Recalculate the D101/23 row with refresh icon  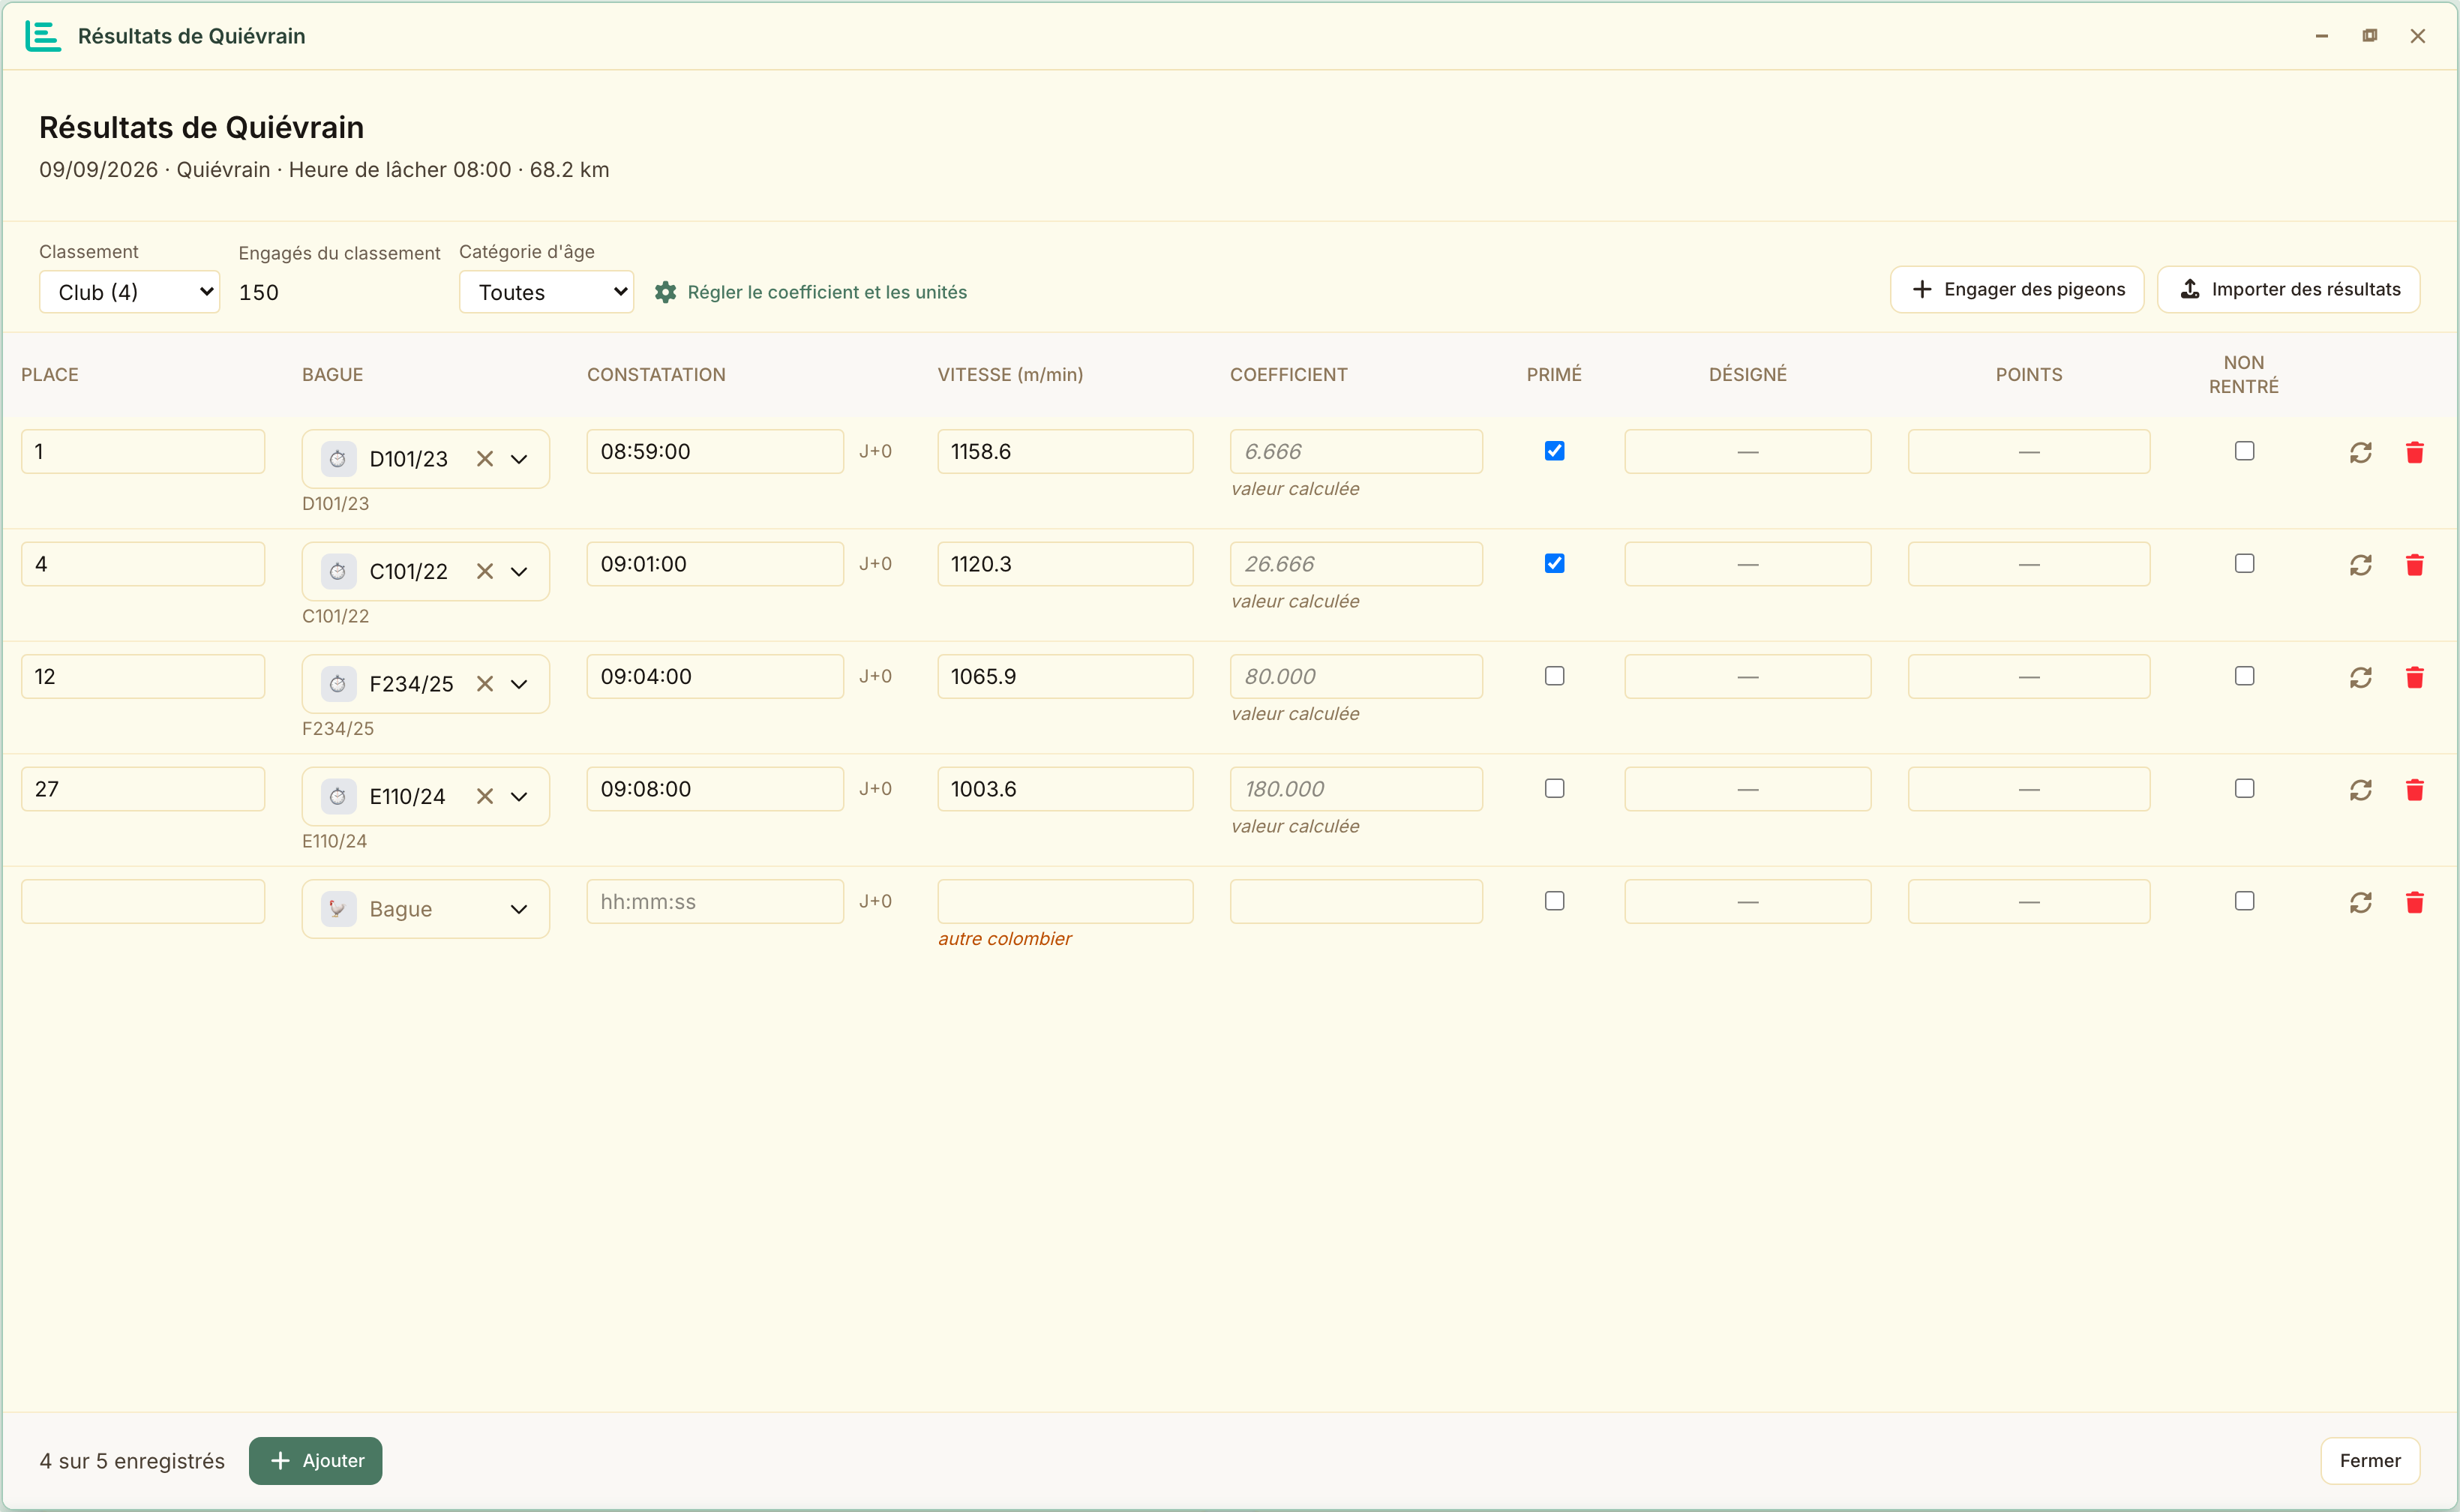[2360, 452]
